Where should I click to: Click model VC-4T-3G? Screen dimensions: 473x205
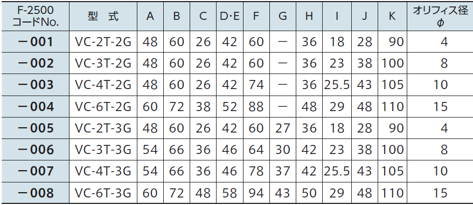[x=103, y=171]
